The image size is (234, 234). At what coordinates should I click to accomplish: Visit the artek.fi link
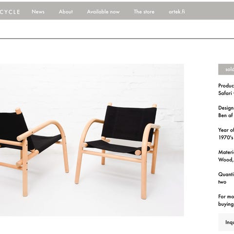coord(177,12)
